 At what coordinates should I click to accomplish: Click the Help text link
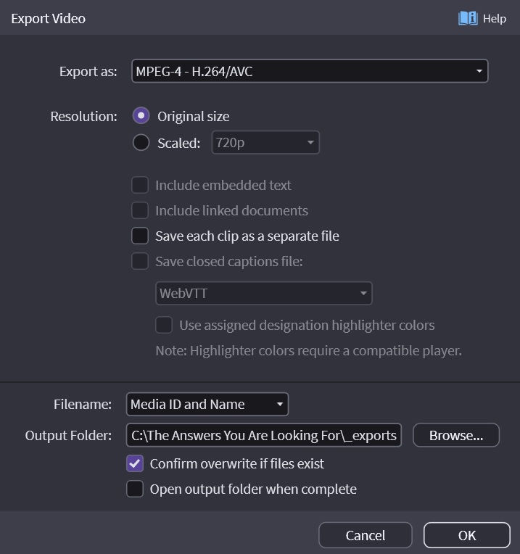point(495,18)
